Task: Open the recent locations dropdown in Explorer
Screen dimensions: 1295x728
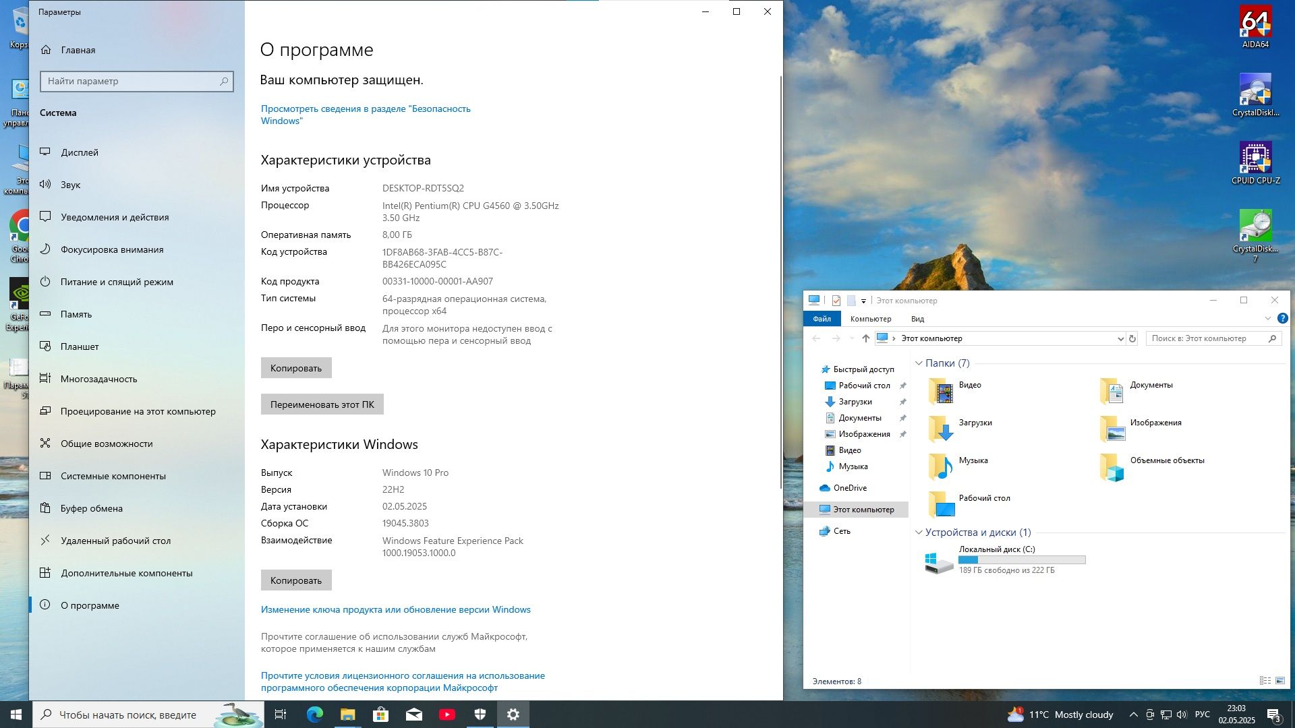Action: pos(852,338)
